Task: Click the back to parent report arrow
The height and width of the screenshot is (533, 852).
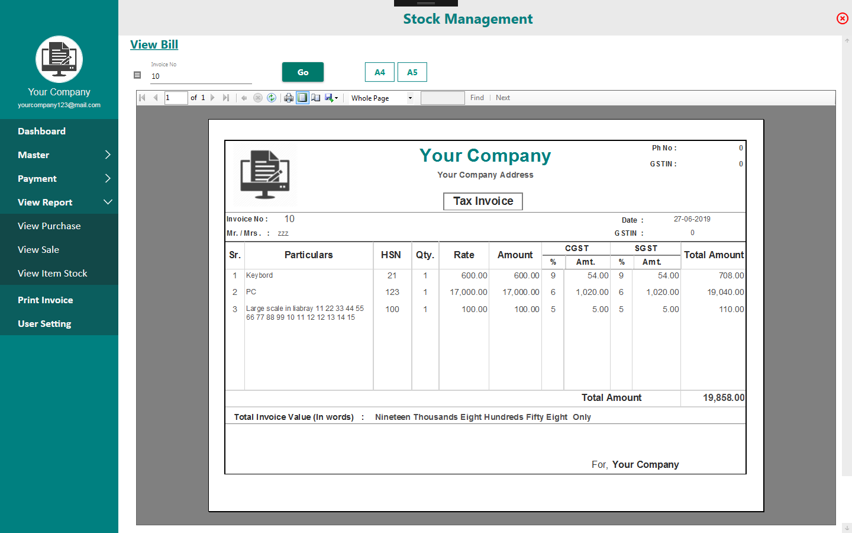Action: coord(244,98)
